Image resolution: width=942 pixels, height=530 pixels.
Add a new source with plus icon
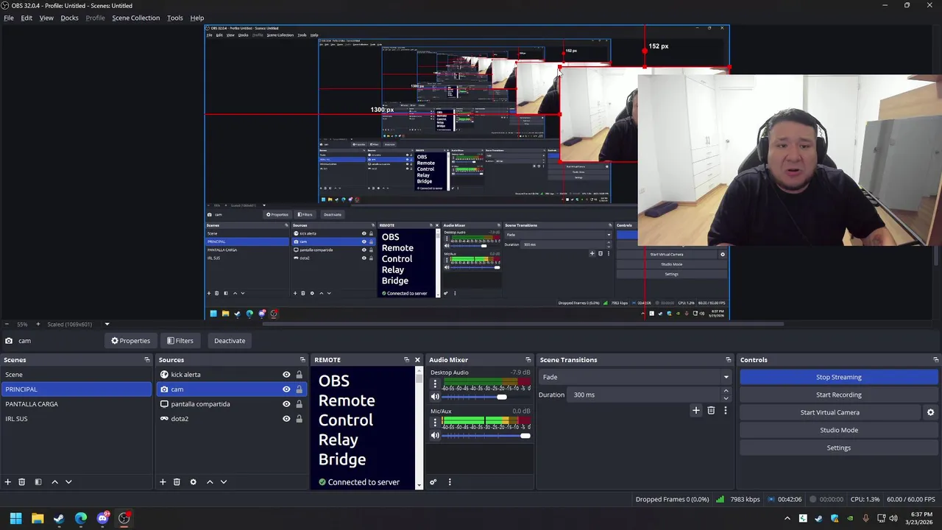(163, 482)
